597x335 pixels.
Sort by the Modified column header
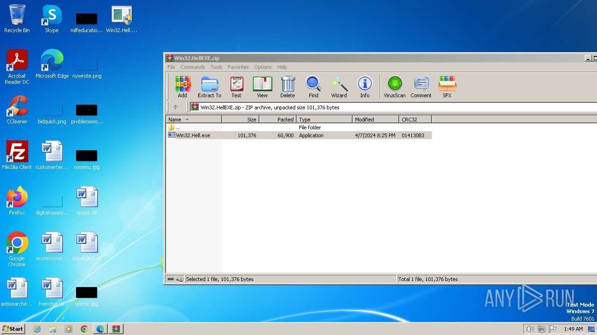pos(375,120)
